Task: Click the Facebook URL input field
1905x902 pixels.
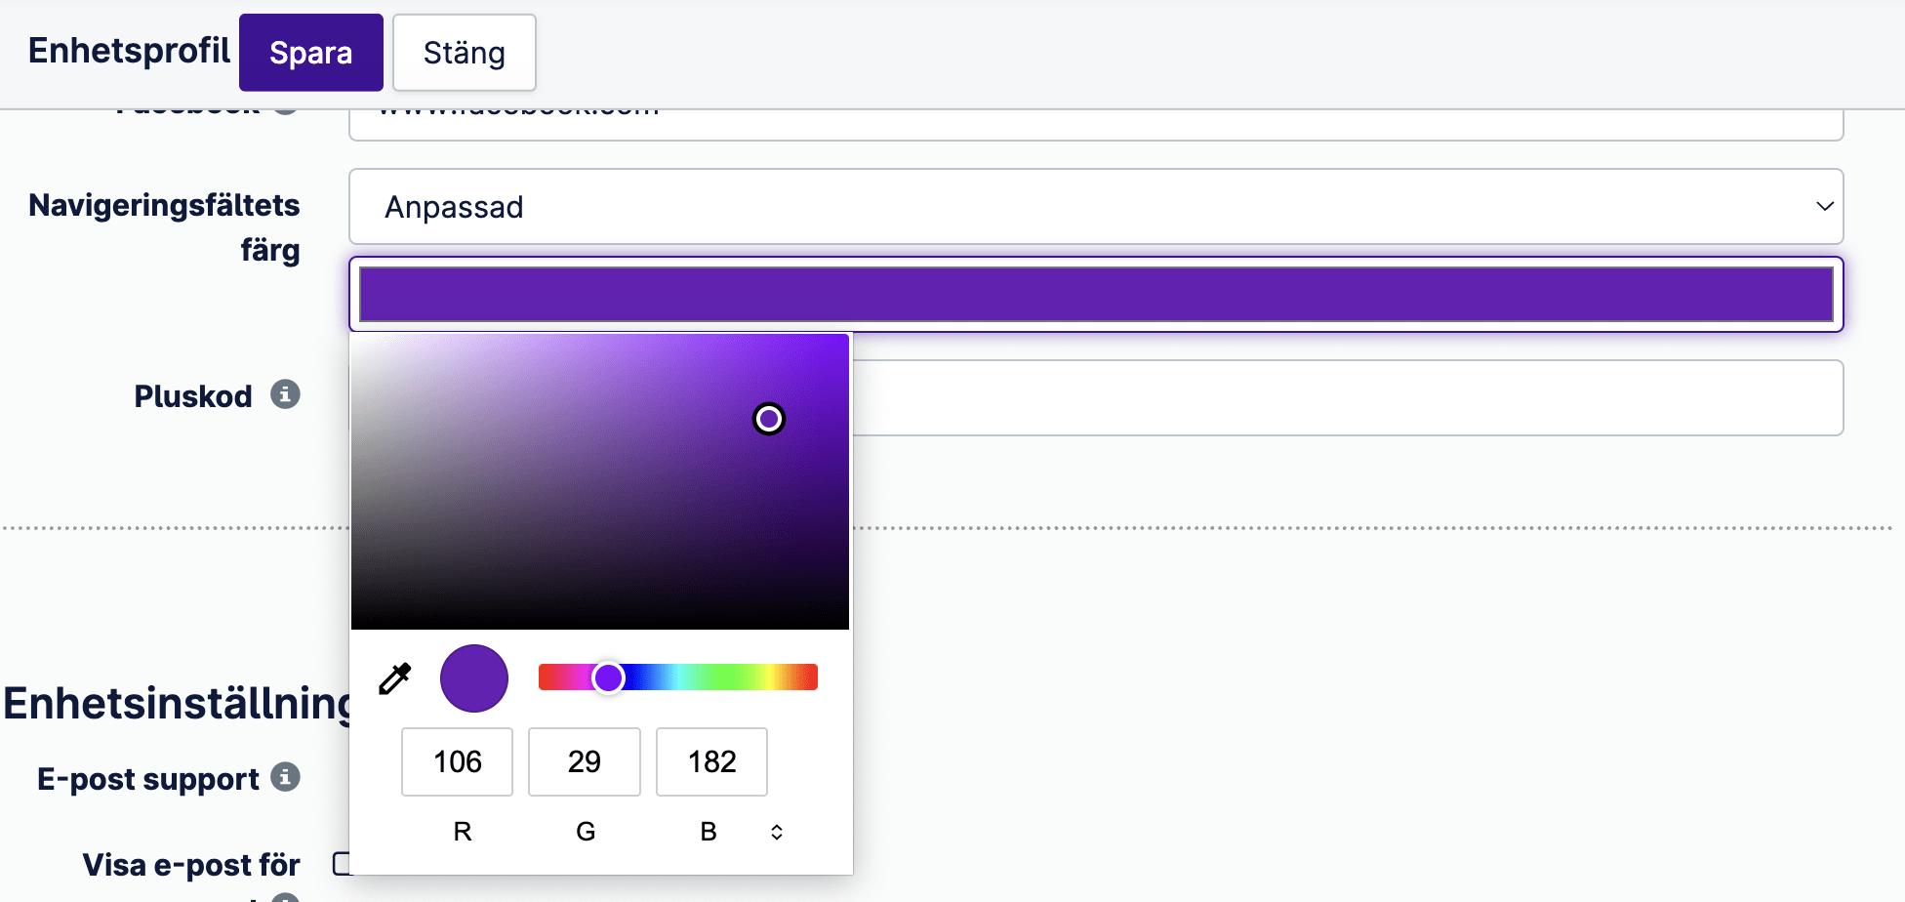Action: (1093, 115)
